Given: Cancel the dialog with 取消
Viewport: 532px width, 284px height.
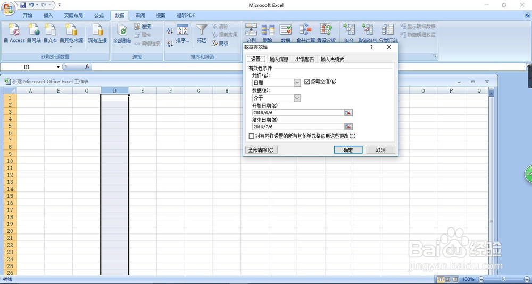Looking at the screenshot, I should coord(381,150).
